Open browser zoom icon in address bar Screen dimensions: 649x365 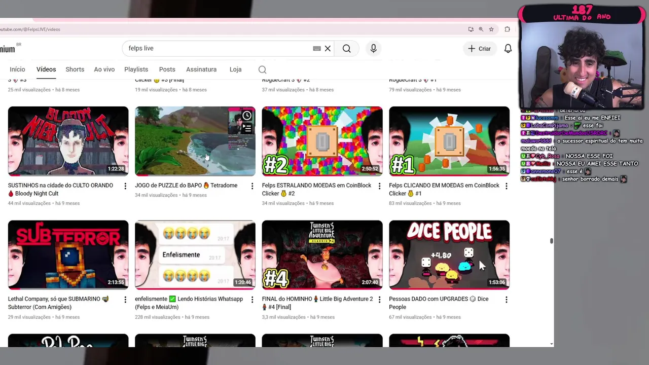point(481,29)
